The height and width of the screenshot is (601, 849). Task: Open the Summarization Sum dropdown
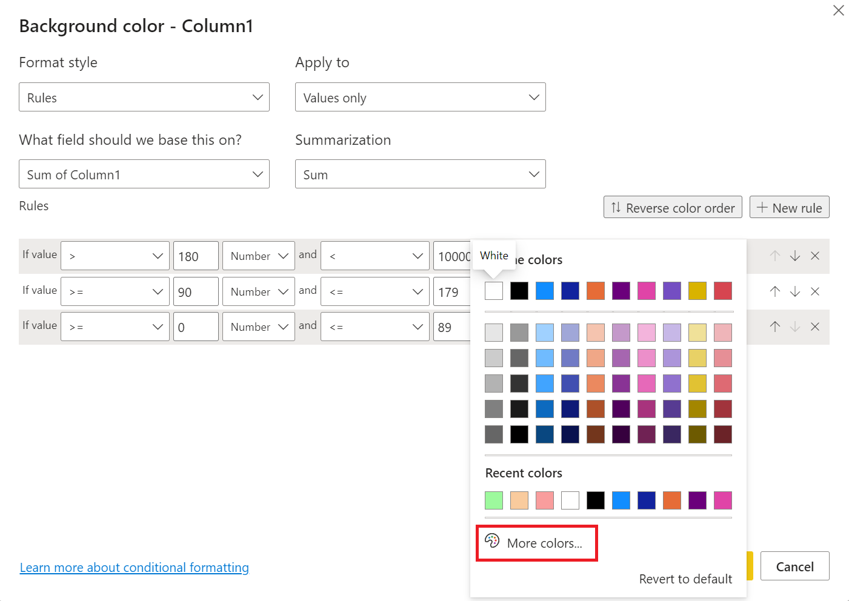point(421,174)
